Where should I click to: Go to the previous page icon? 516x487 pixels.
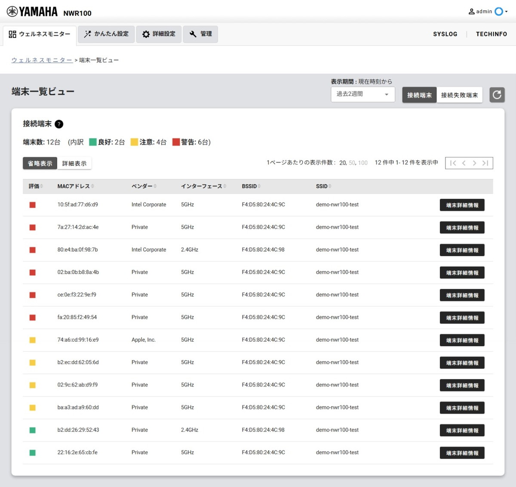pyautogui.click(x=464, y=163)
